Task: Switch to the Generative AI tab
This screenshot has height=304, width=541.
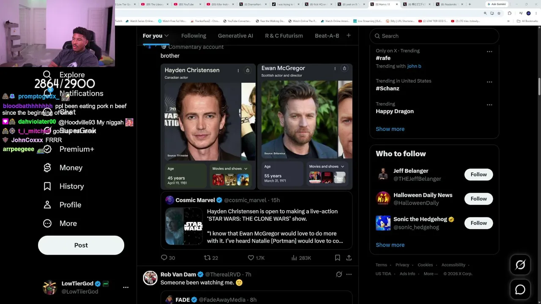Action: click(235, 36)
